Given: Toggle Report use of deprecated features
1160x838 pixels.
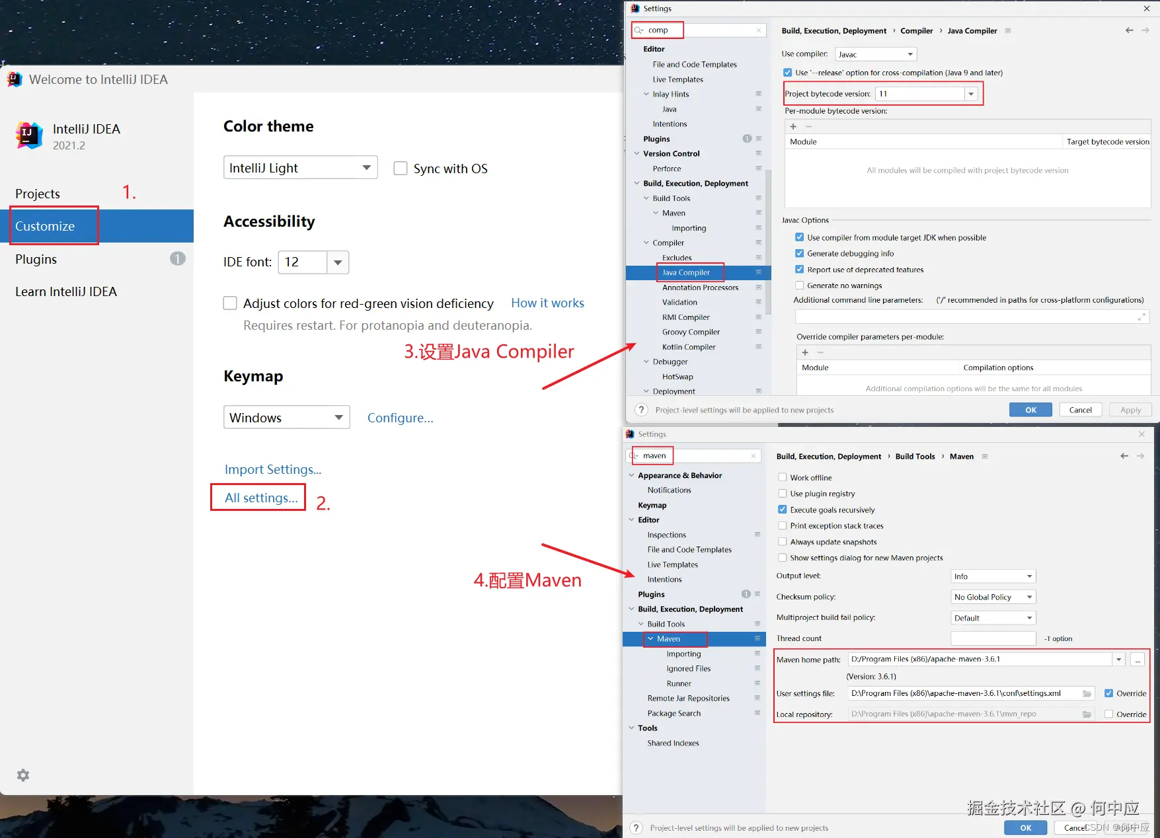Looking at the screenshot, I should (x=800, y=270).
